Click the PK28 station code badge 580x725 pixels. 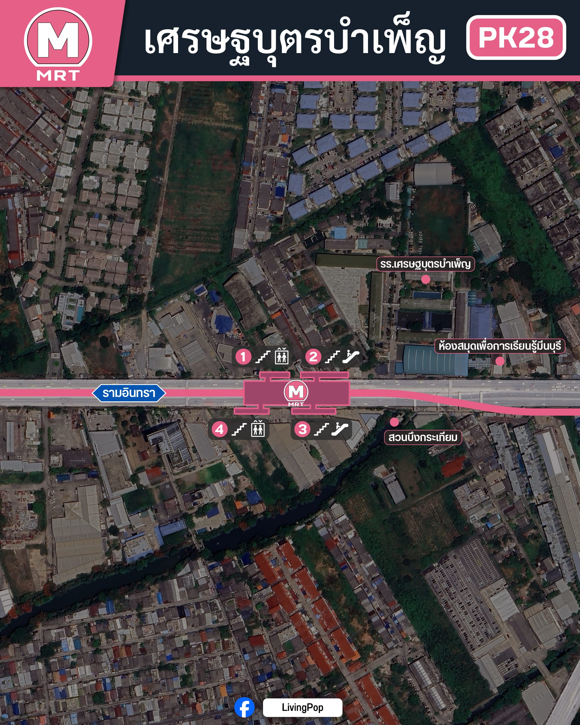tap(516, 37)
